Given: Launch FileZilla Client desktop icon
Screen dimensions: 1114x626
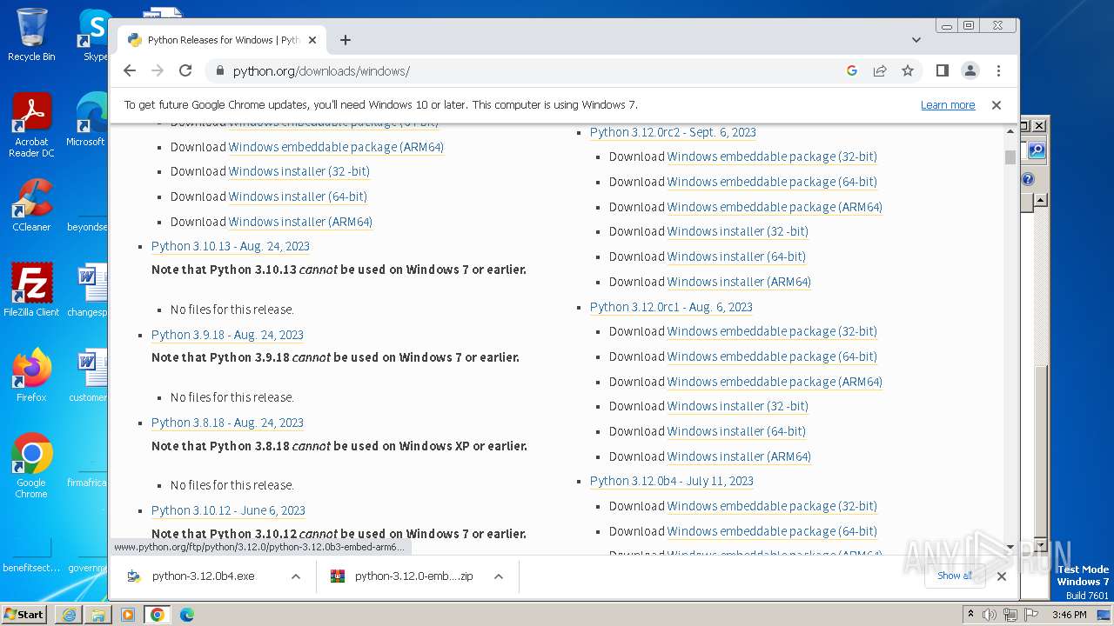Looking at the screenshot, I should pyautogui.click(x=31, y=290).
